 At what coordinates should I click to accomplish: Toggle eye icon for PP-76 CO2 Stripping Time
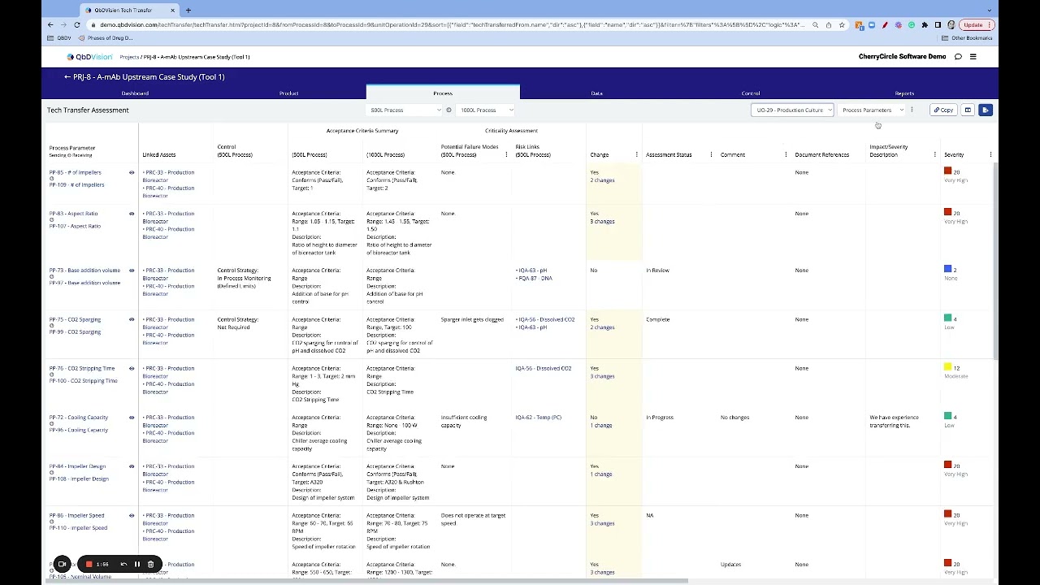[132, 368]
